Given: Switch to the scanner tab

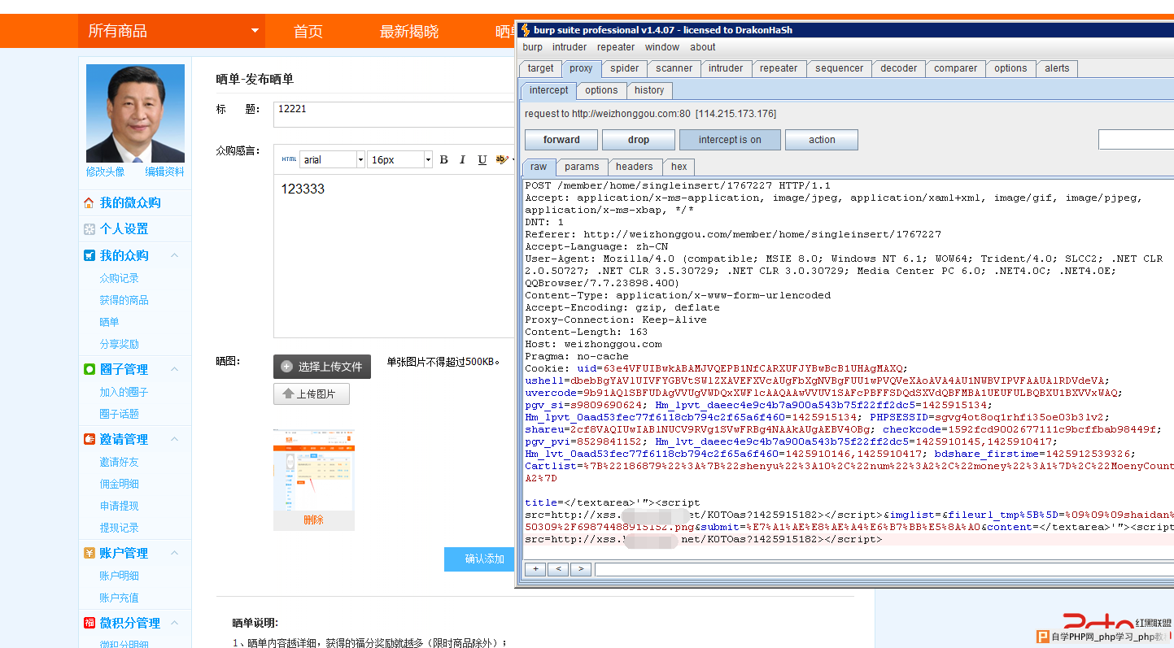Looking at the screenshot, I should point(674,68).
